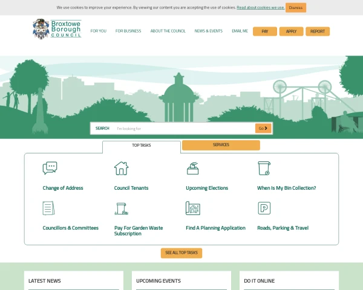Click the bin collection icon

click(x=264, y=168)
